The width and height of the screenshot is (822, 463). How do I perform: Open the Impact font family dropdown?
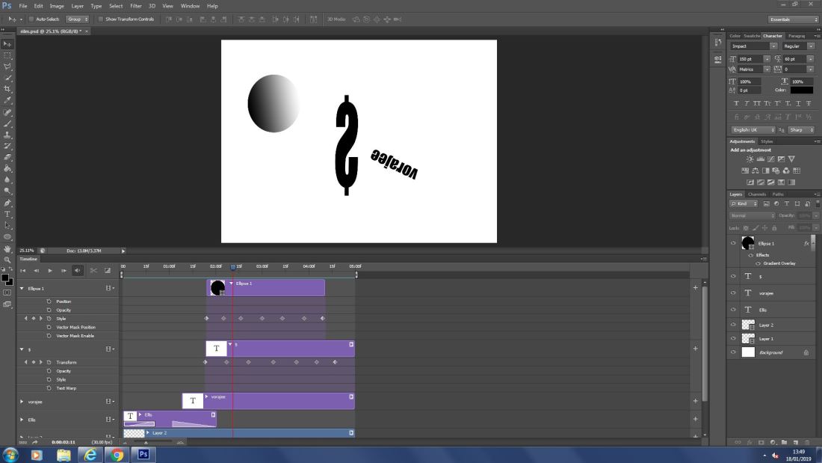click(774, 46)
